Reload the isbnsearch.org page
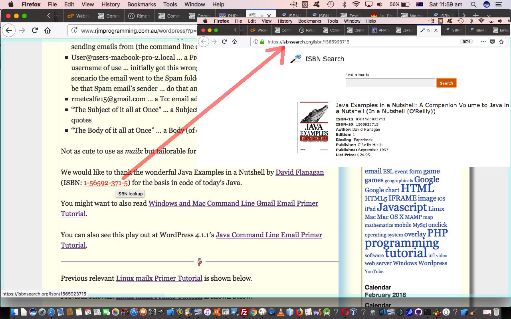The height and width of the screenshot is (319, 511). (x=224, y=42)
